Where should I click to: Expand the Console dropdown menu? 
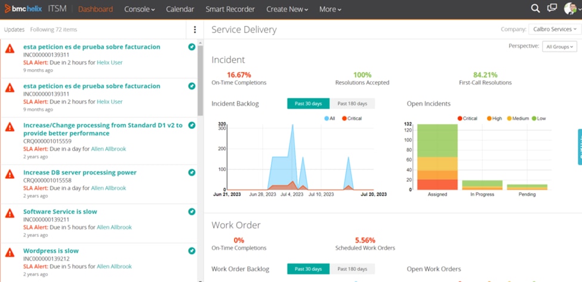[139, 10]
